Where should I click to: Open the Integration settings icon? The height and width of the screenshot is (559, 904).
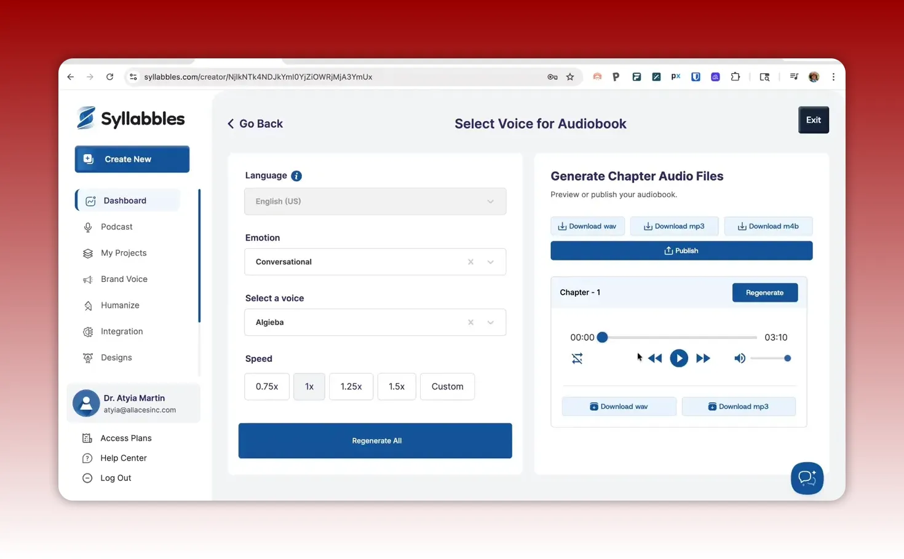coord(88,331)
